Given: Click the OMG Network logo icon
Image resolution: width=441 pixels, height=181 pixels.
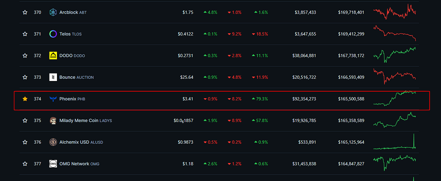Looking at the screenshot, I should (53, 164).
